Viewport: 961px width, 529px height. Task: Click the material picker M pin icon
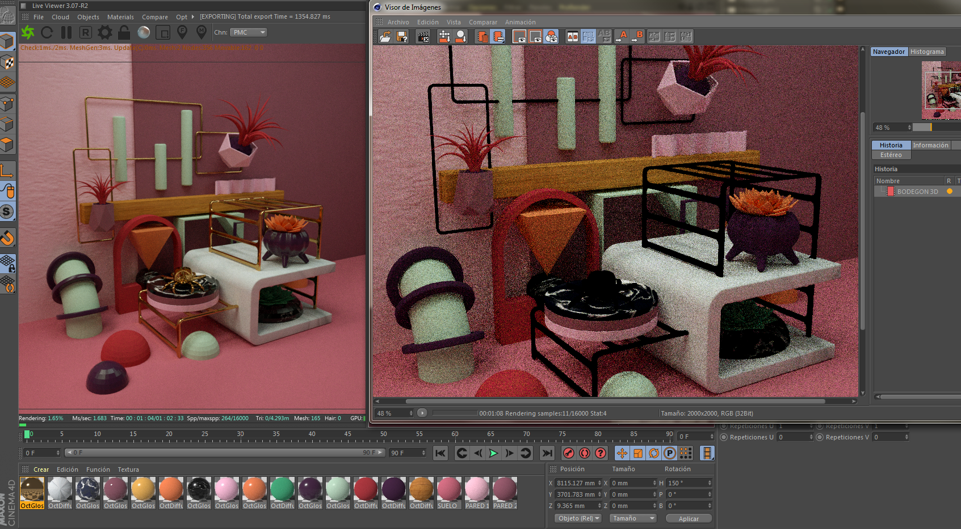201,32
